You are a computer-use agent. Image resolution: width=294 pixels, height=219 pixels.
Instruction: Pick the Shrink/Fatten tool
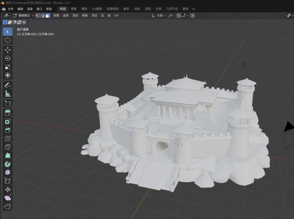click(x=8, y=190)
